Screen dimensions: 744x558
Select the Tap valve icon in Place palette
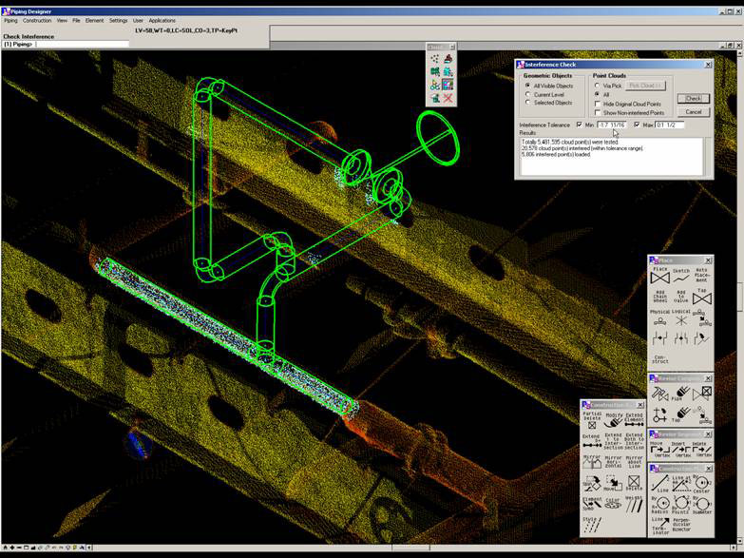(702, 298)
